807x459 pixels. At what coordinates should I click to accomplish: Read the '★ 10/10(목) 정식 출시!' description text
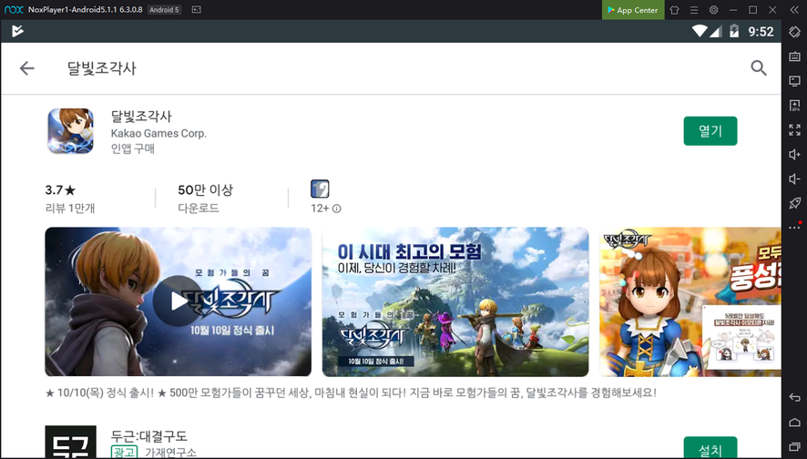[351, 393]
